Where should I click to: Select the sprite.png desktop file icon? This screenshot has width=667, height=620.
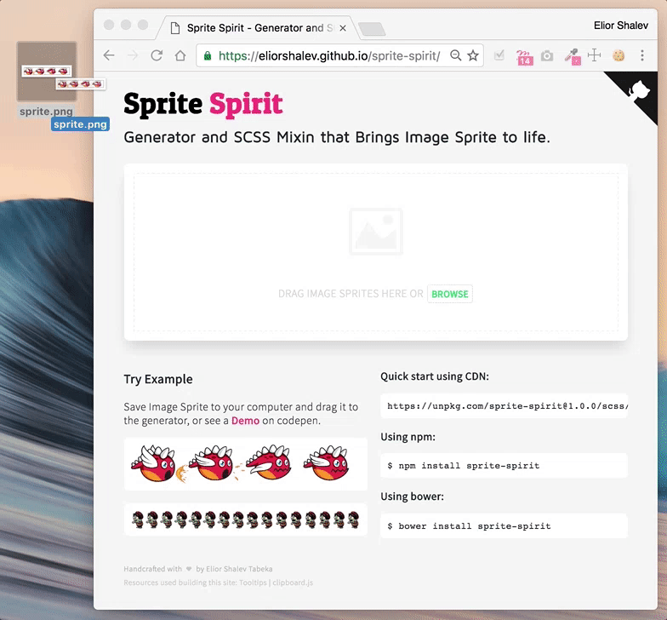pyautogui.click(x=47, y=72)
